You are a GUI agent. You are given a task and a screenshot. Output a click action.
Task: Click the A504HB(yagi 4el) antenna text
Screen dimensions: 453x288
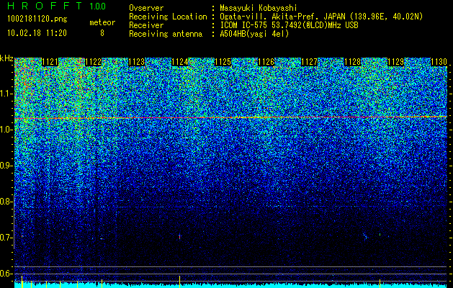tap(254, 34)
